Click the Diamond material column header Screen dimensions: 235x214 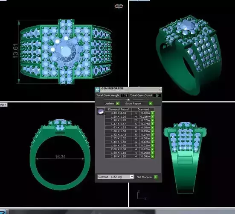tap(143, 109)
